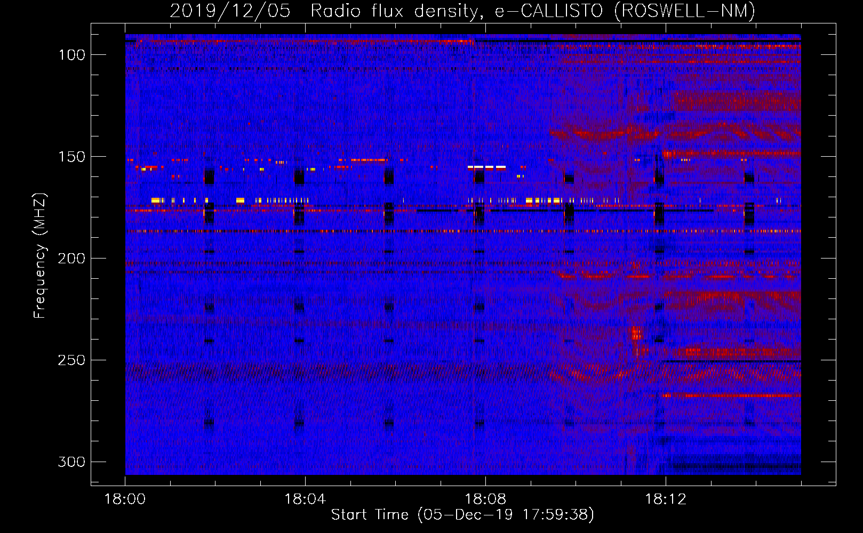Click the 150 frequency tick label
The image size is (863, 533).
coord(71,157)
